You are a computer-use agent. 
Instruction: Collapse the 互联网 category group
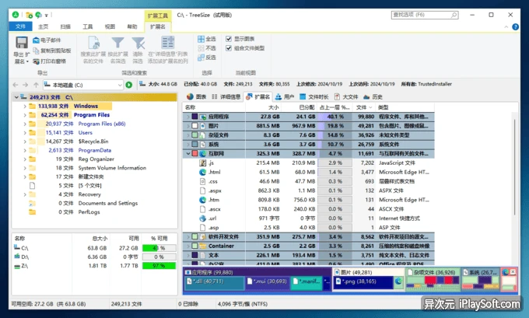[x=188, y=153]
